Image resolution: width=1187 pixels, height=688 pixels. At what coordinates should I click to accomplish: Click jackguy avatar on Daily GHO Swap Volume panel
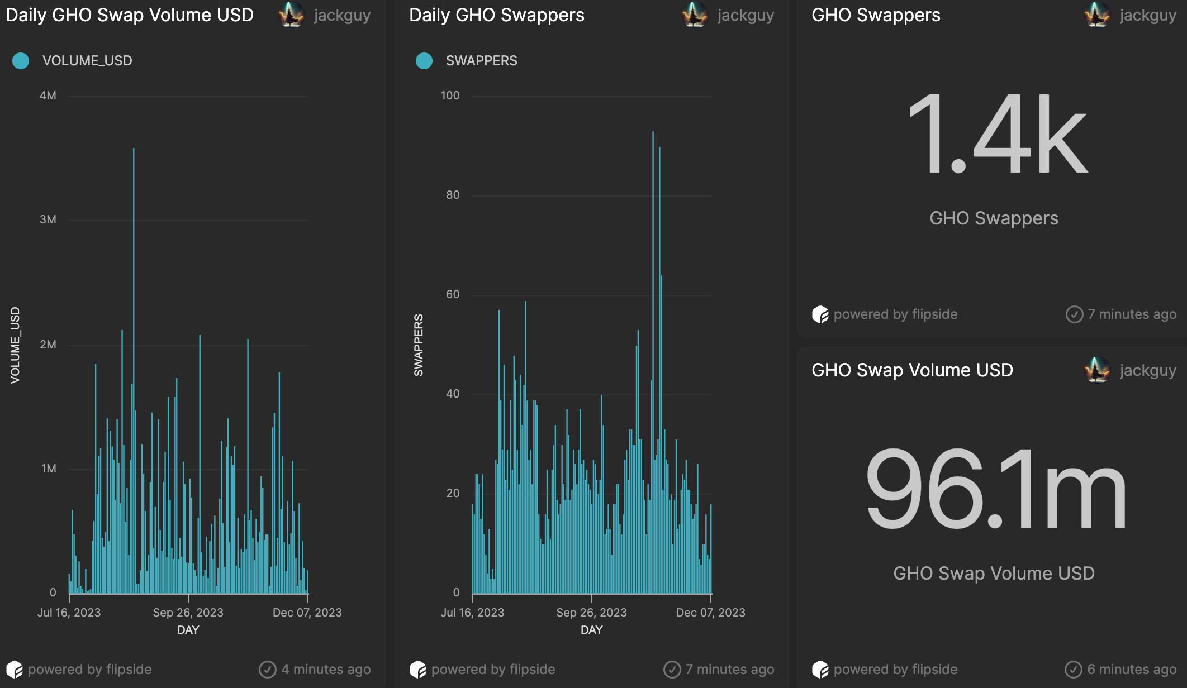[291, 15]
